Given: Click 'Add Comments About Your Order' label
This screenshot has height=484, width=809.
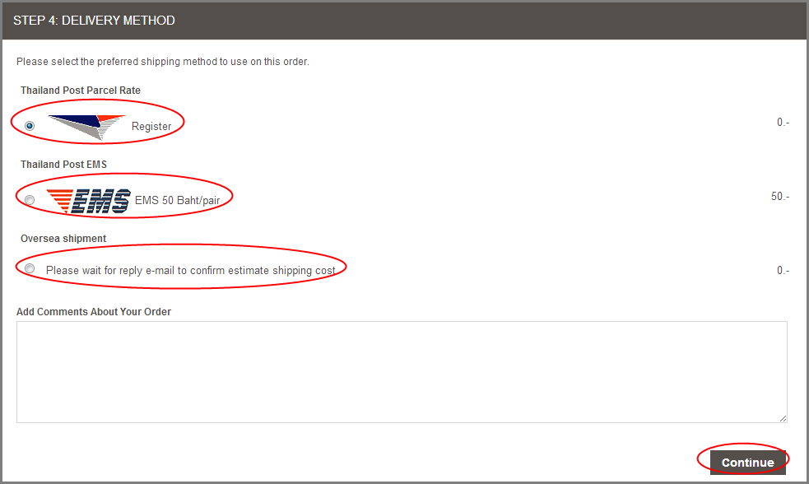Looking at the screenshot, I should [93, 312].
